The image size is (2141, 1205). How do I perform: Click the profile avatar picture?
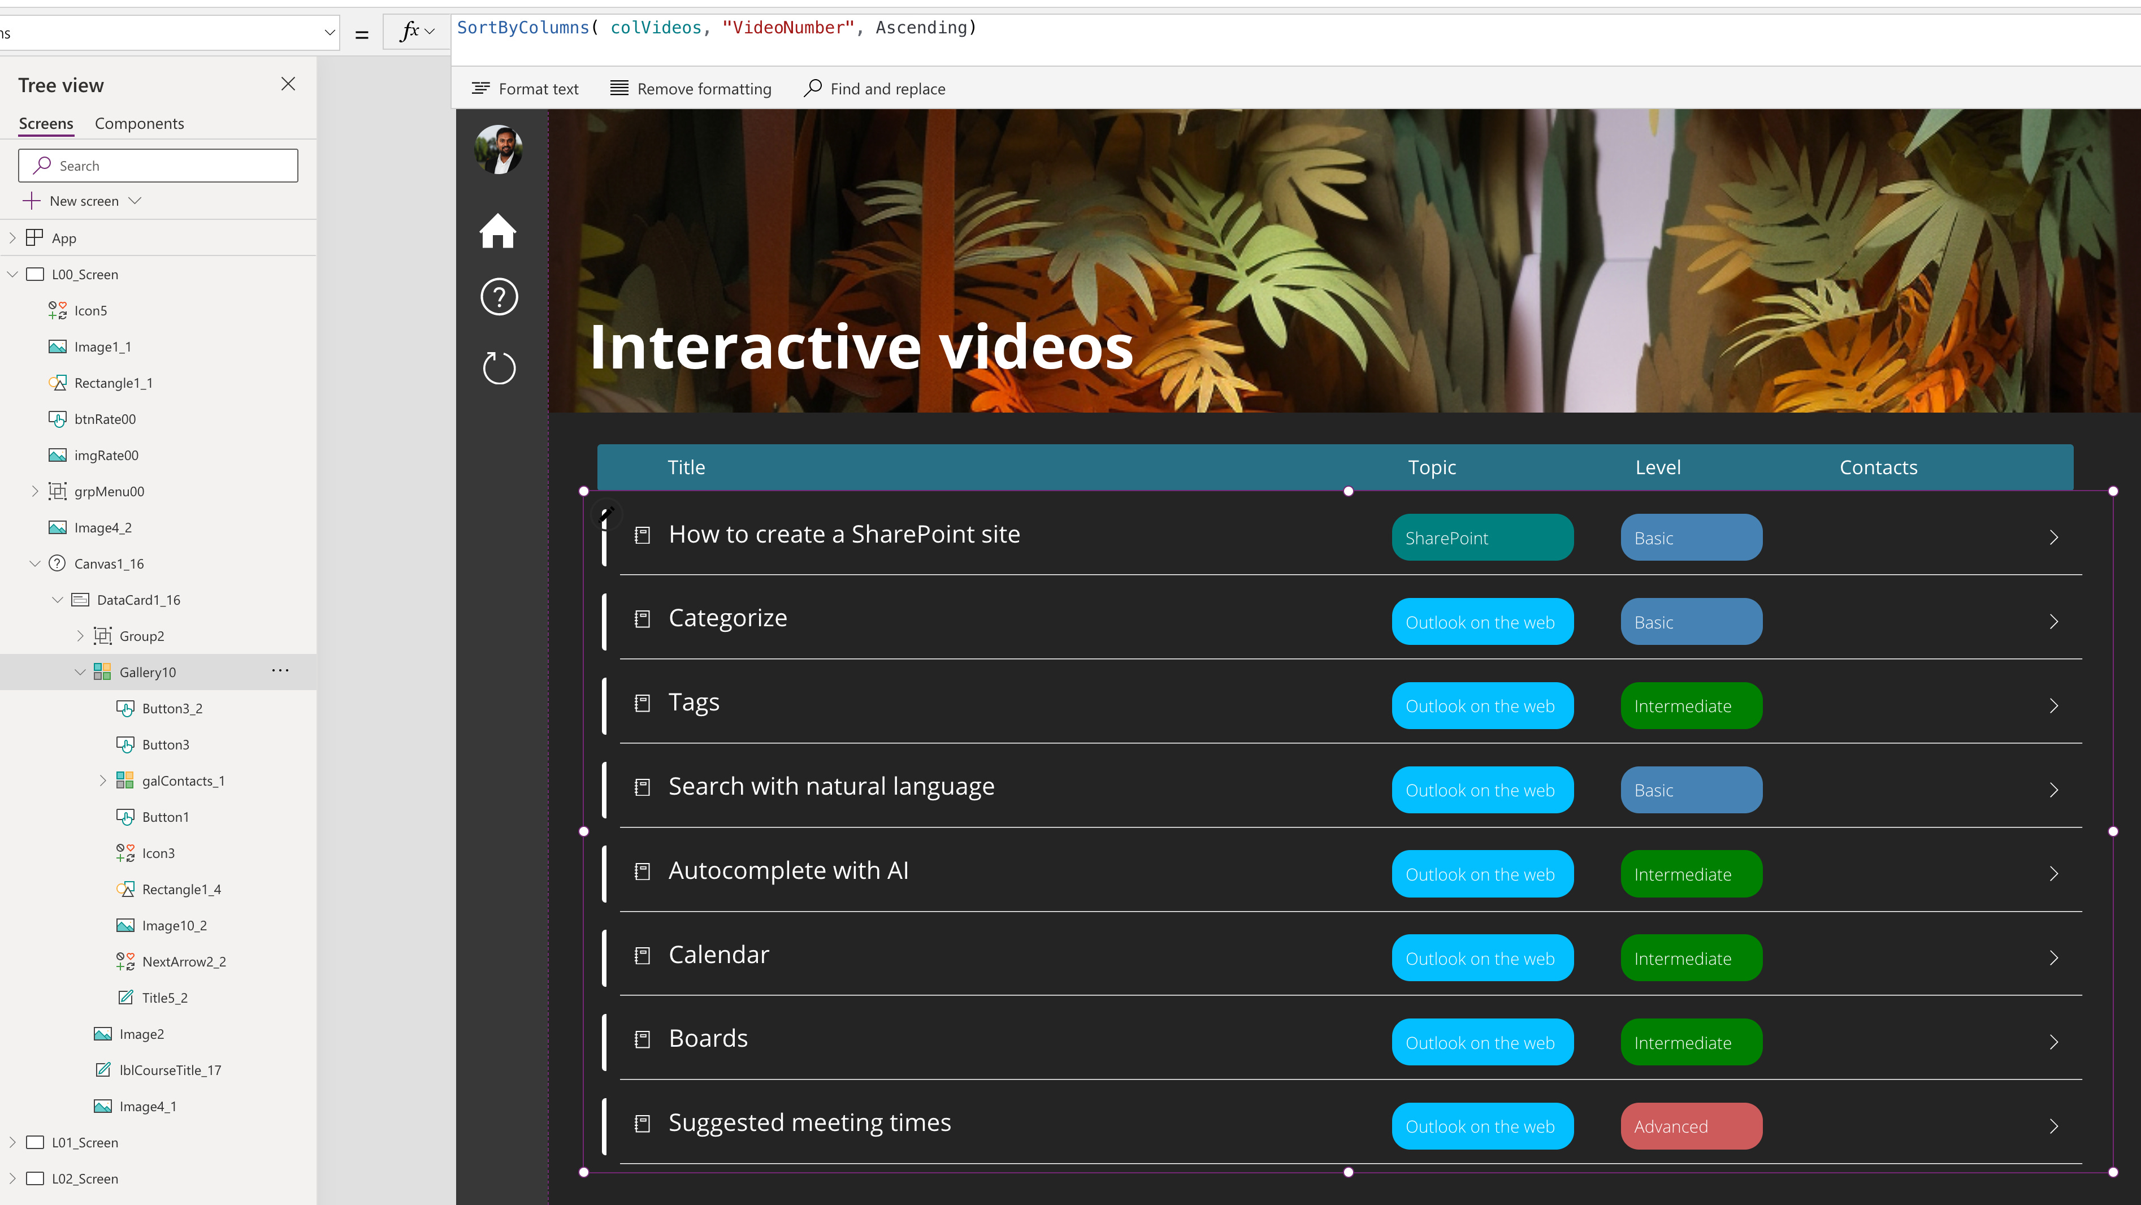coord(498,150)
